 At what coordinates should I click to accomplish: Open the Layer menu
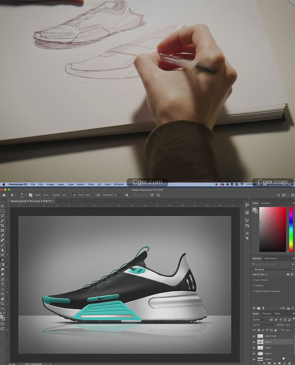(61, 184)
